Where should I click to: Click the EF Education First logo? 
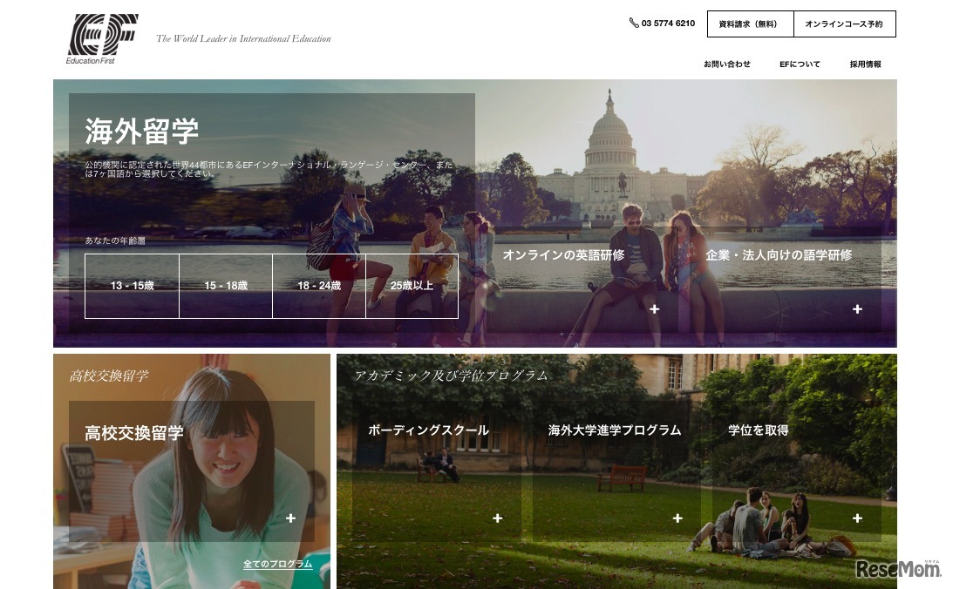(102, 38)
